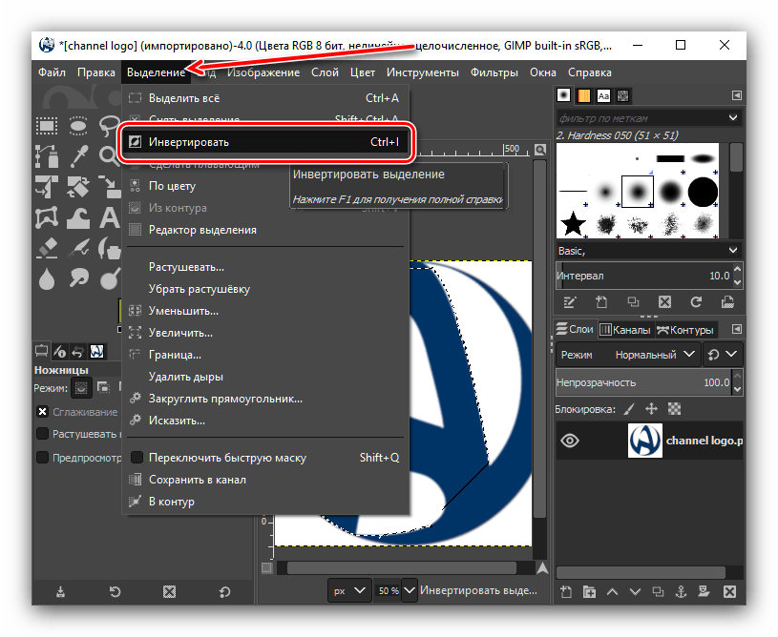Select channel logo layer thumbnail
Screen dimensions: 778x637
point(644,441)
